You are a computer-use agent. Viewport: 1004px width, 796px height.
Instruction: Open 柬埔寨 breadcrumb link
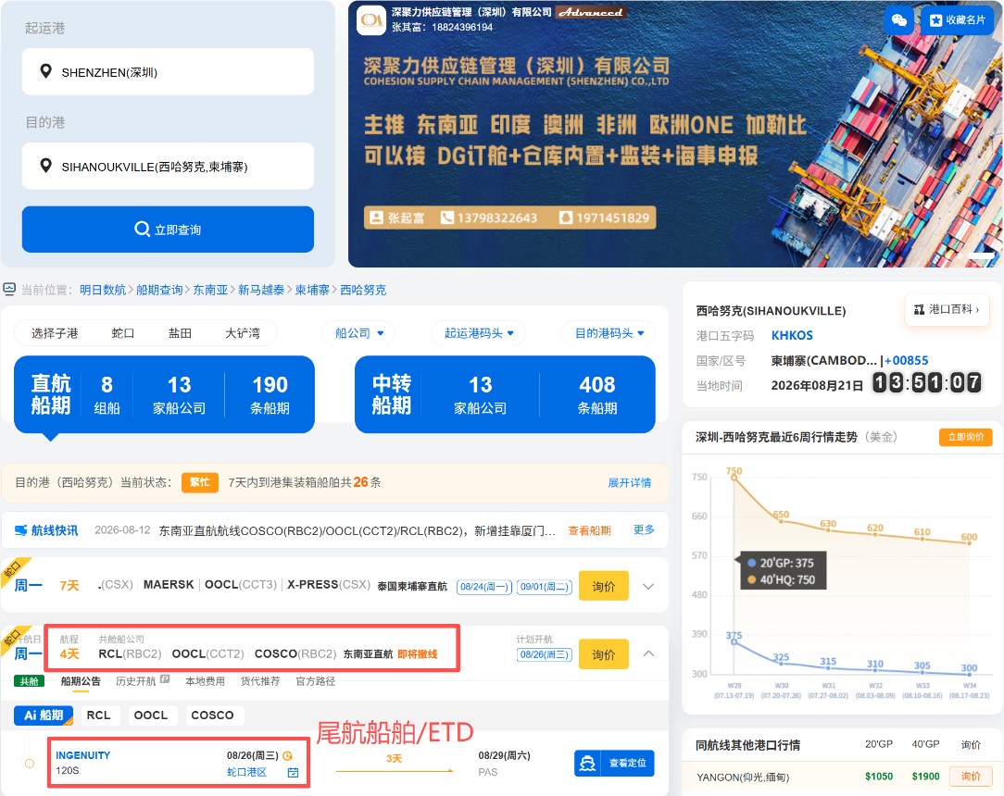[312, 290]
